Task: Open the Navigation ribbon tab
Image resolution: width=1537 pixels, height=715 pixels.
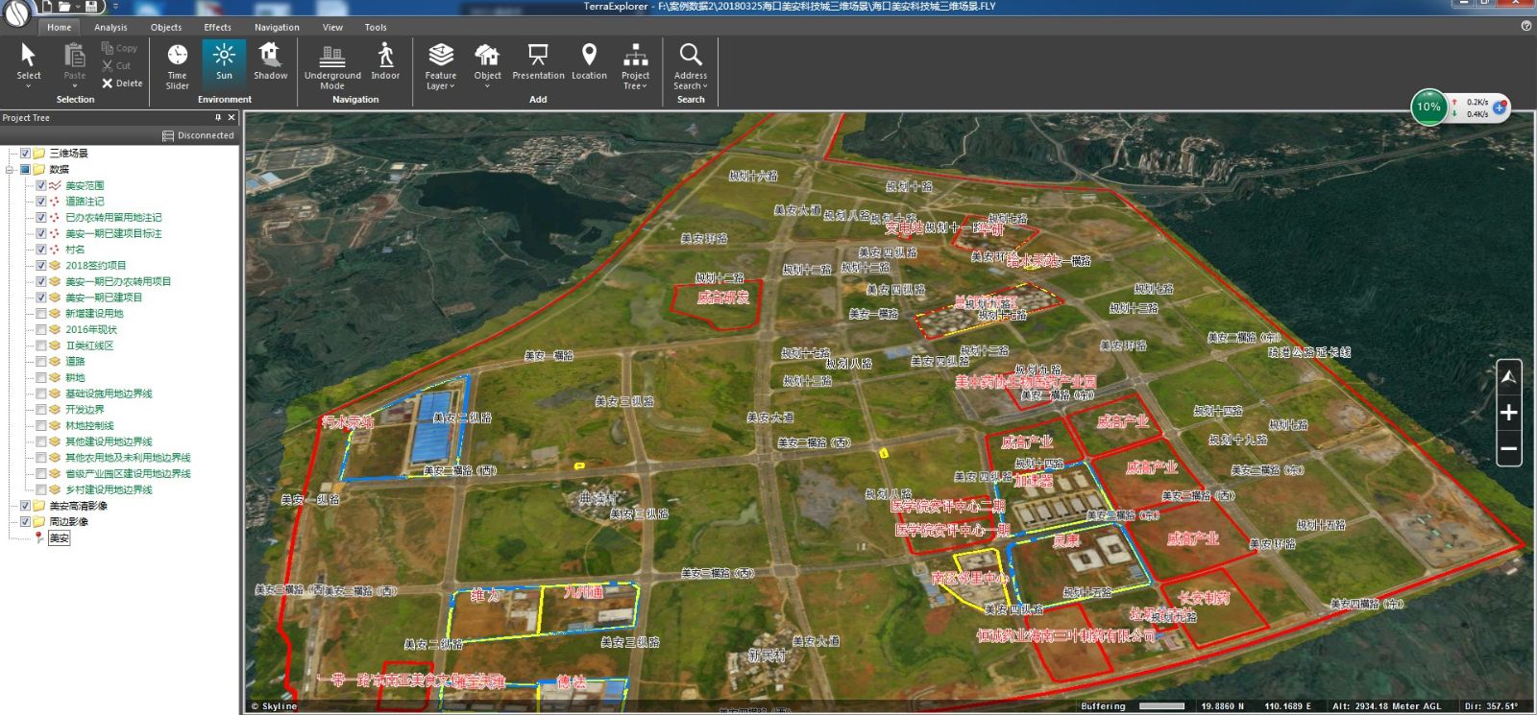Action: point(277,27)
